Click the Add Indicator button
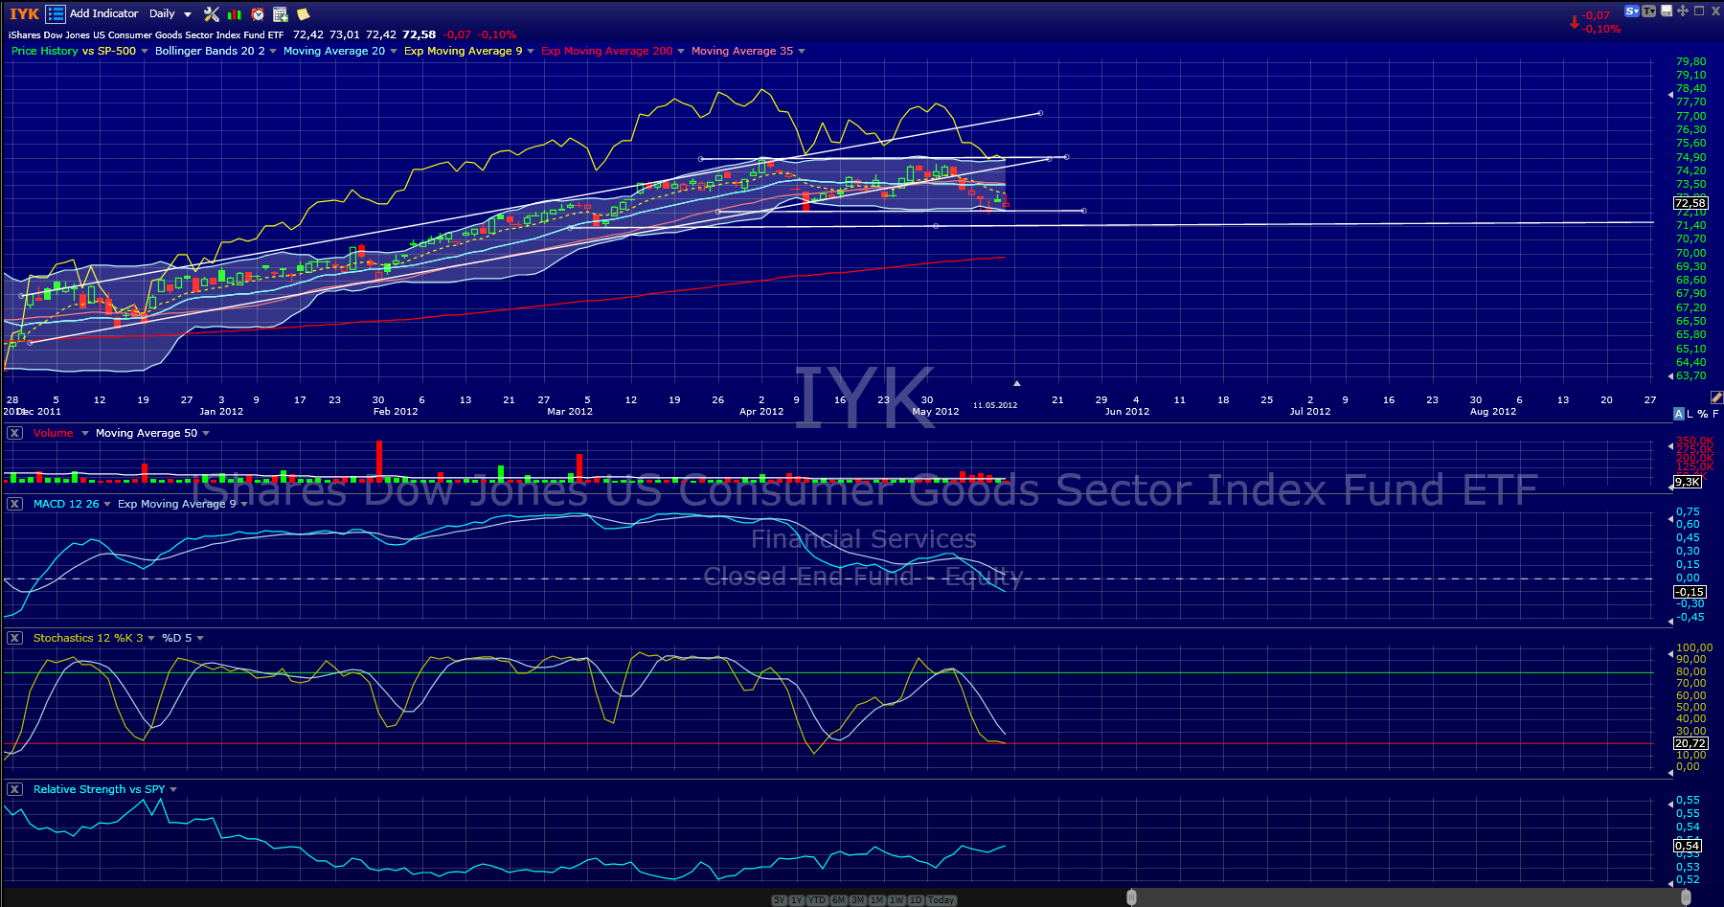This screenshot has height=907, width=1724. 104,13
